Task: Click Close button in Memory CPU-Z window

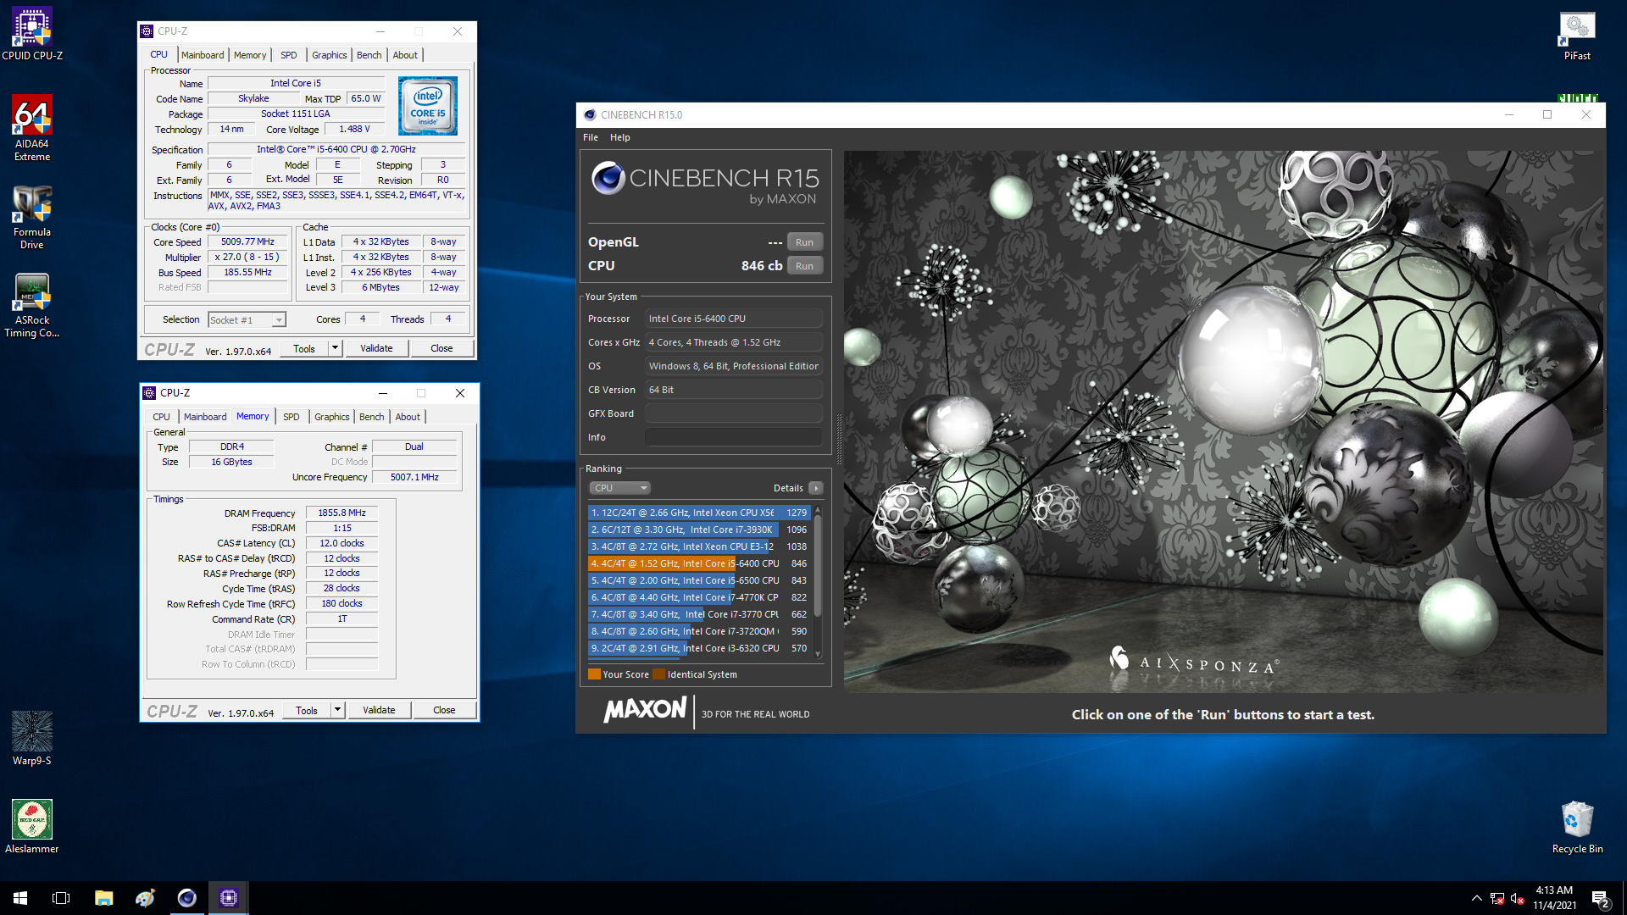Action: [444, 710]
